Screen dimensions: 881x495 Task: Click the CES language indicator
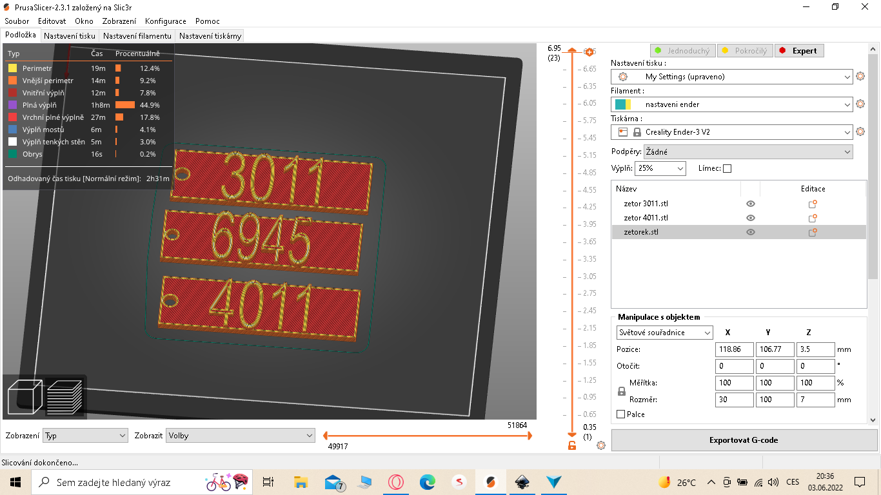tap(793, 482)
